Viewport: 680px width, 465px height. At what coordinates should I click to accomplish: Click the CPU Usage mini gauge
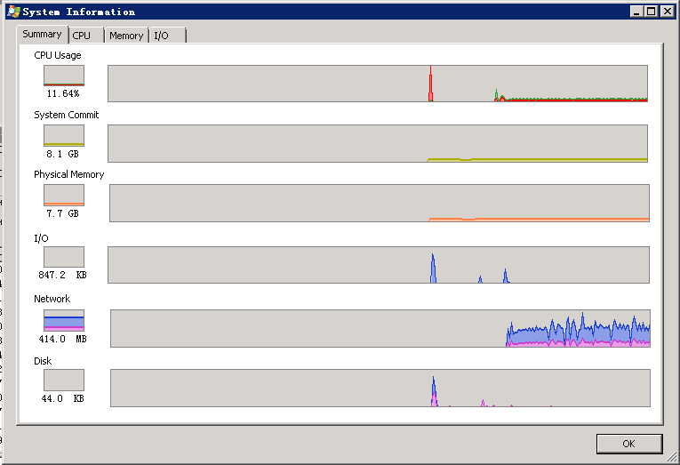pos(64,76)
